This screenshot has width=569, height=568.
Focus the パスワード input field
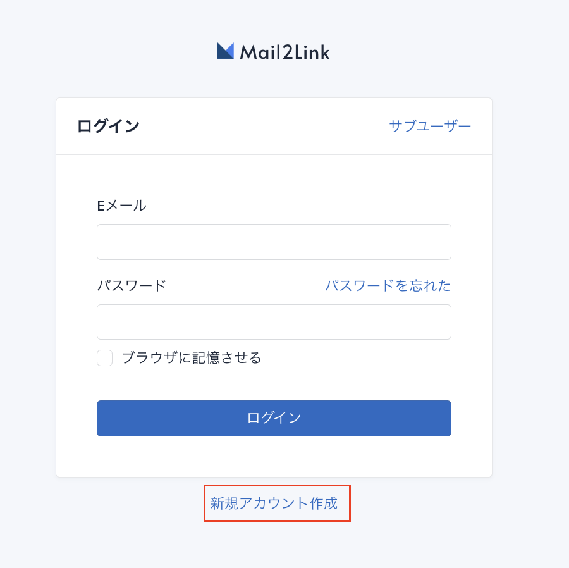(x=274, y=322)
